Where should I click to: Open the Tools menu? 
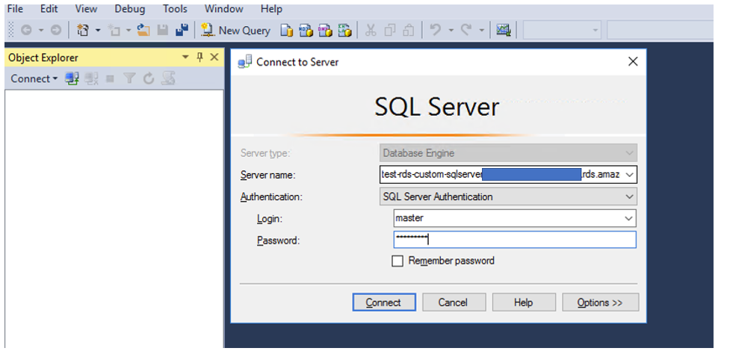[175, 9]
